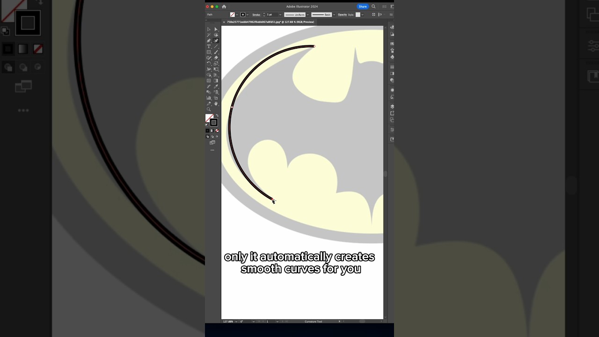This screenshot has width=599, height=337.
Task: Close the open document tab
Action: tap(224, 22)
